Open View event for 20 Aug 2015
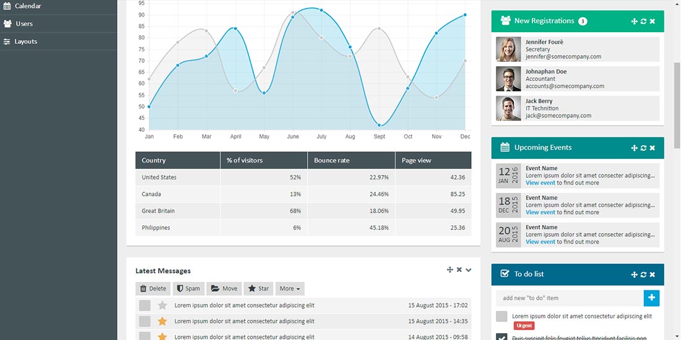 point(540,242)
